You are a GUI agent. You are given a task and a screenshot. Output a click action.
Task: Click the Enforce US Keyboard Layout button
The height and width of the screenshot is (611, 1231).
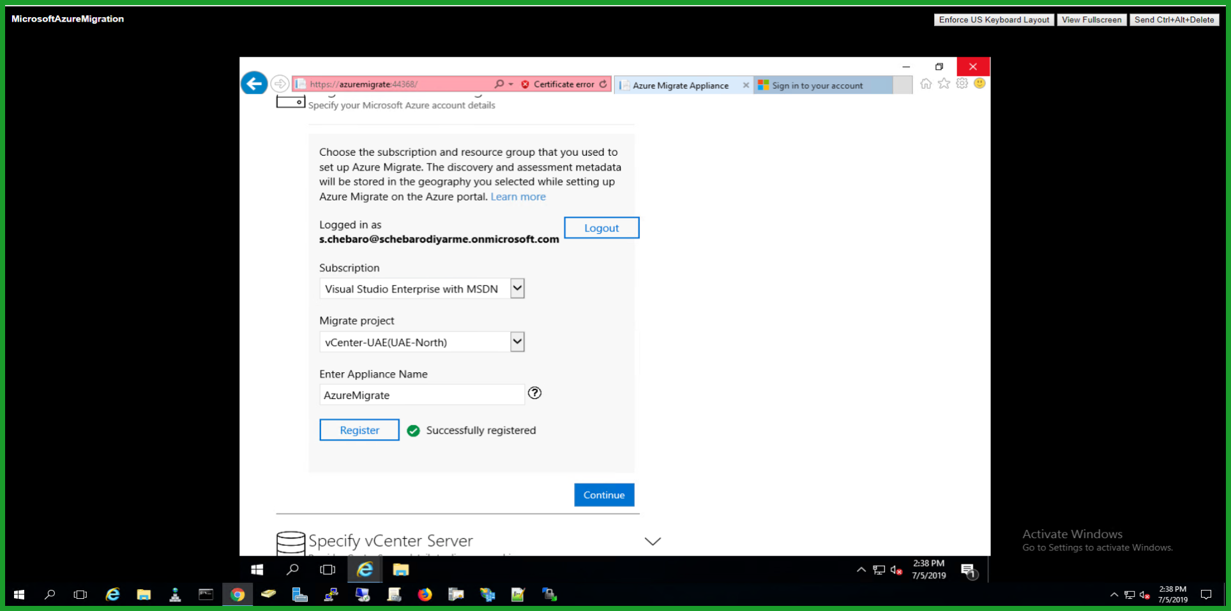click(994, 20)
